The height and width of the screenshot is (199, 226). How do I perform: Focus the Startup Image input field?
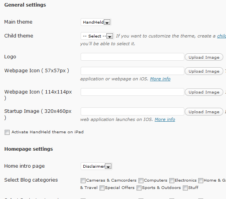coord(132,112)
